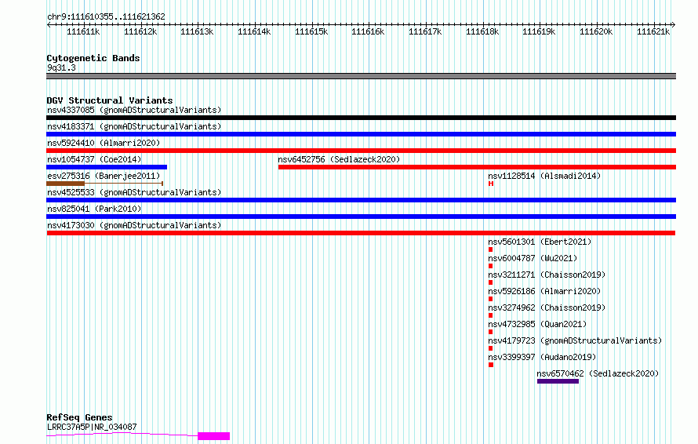
Task: Select the nsv825041 blue variant bar
Action: [x=361, y=217]
